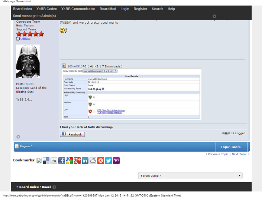Open BoardMod menu item
262x197 pixels.
[x=108, y=9]
